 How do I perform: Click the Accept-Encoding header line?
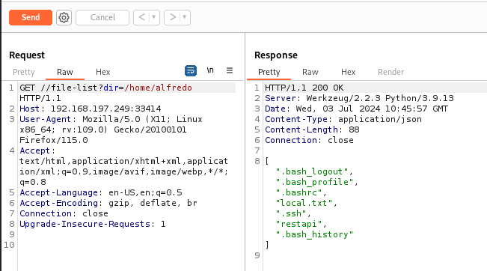(108, 204)
